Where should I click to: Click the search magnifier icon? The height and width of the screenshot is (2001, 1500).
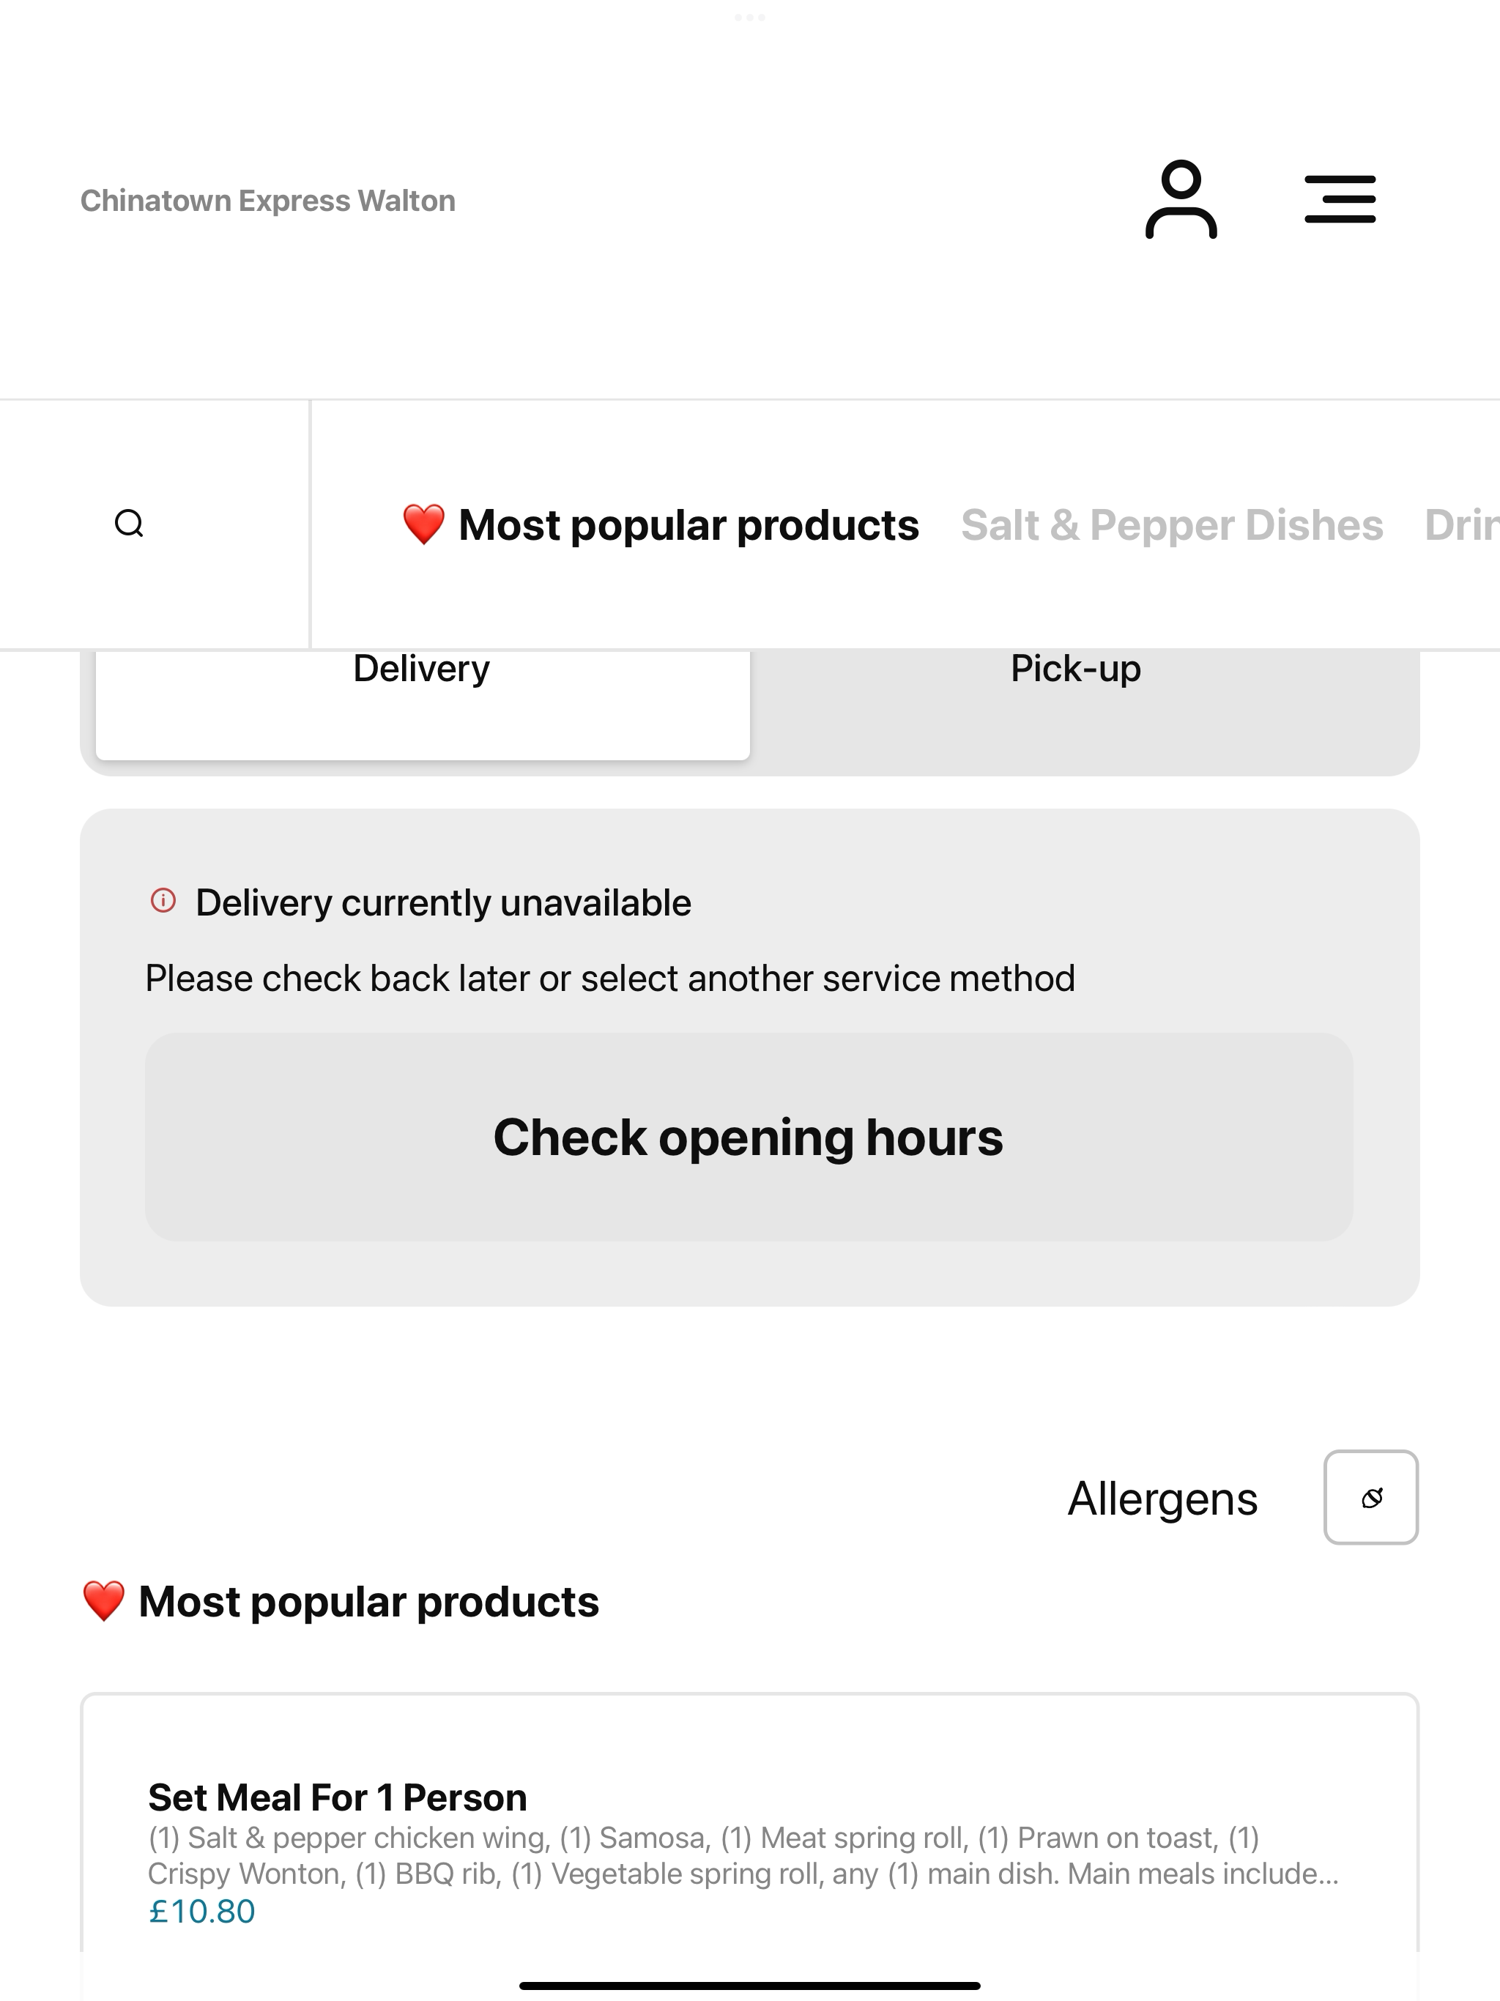pyautogui.click(x=130, y=524)
